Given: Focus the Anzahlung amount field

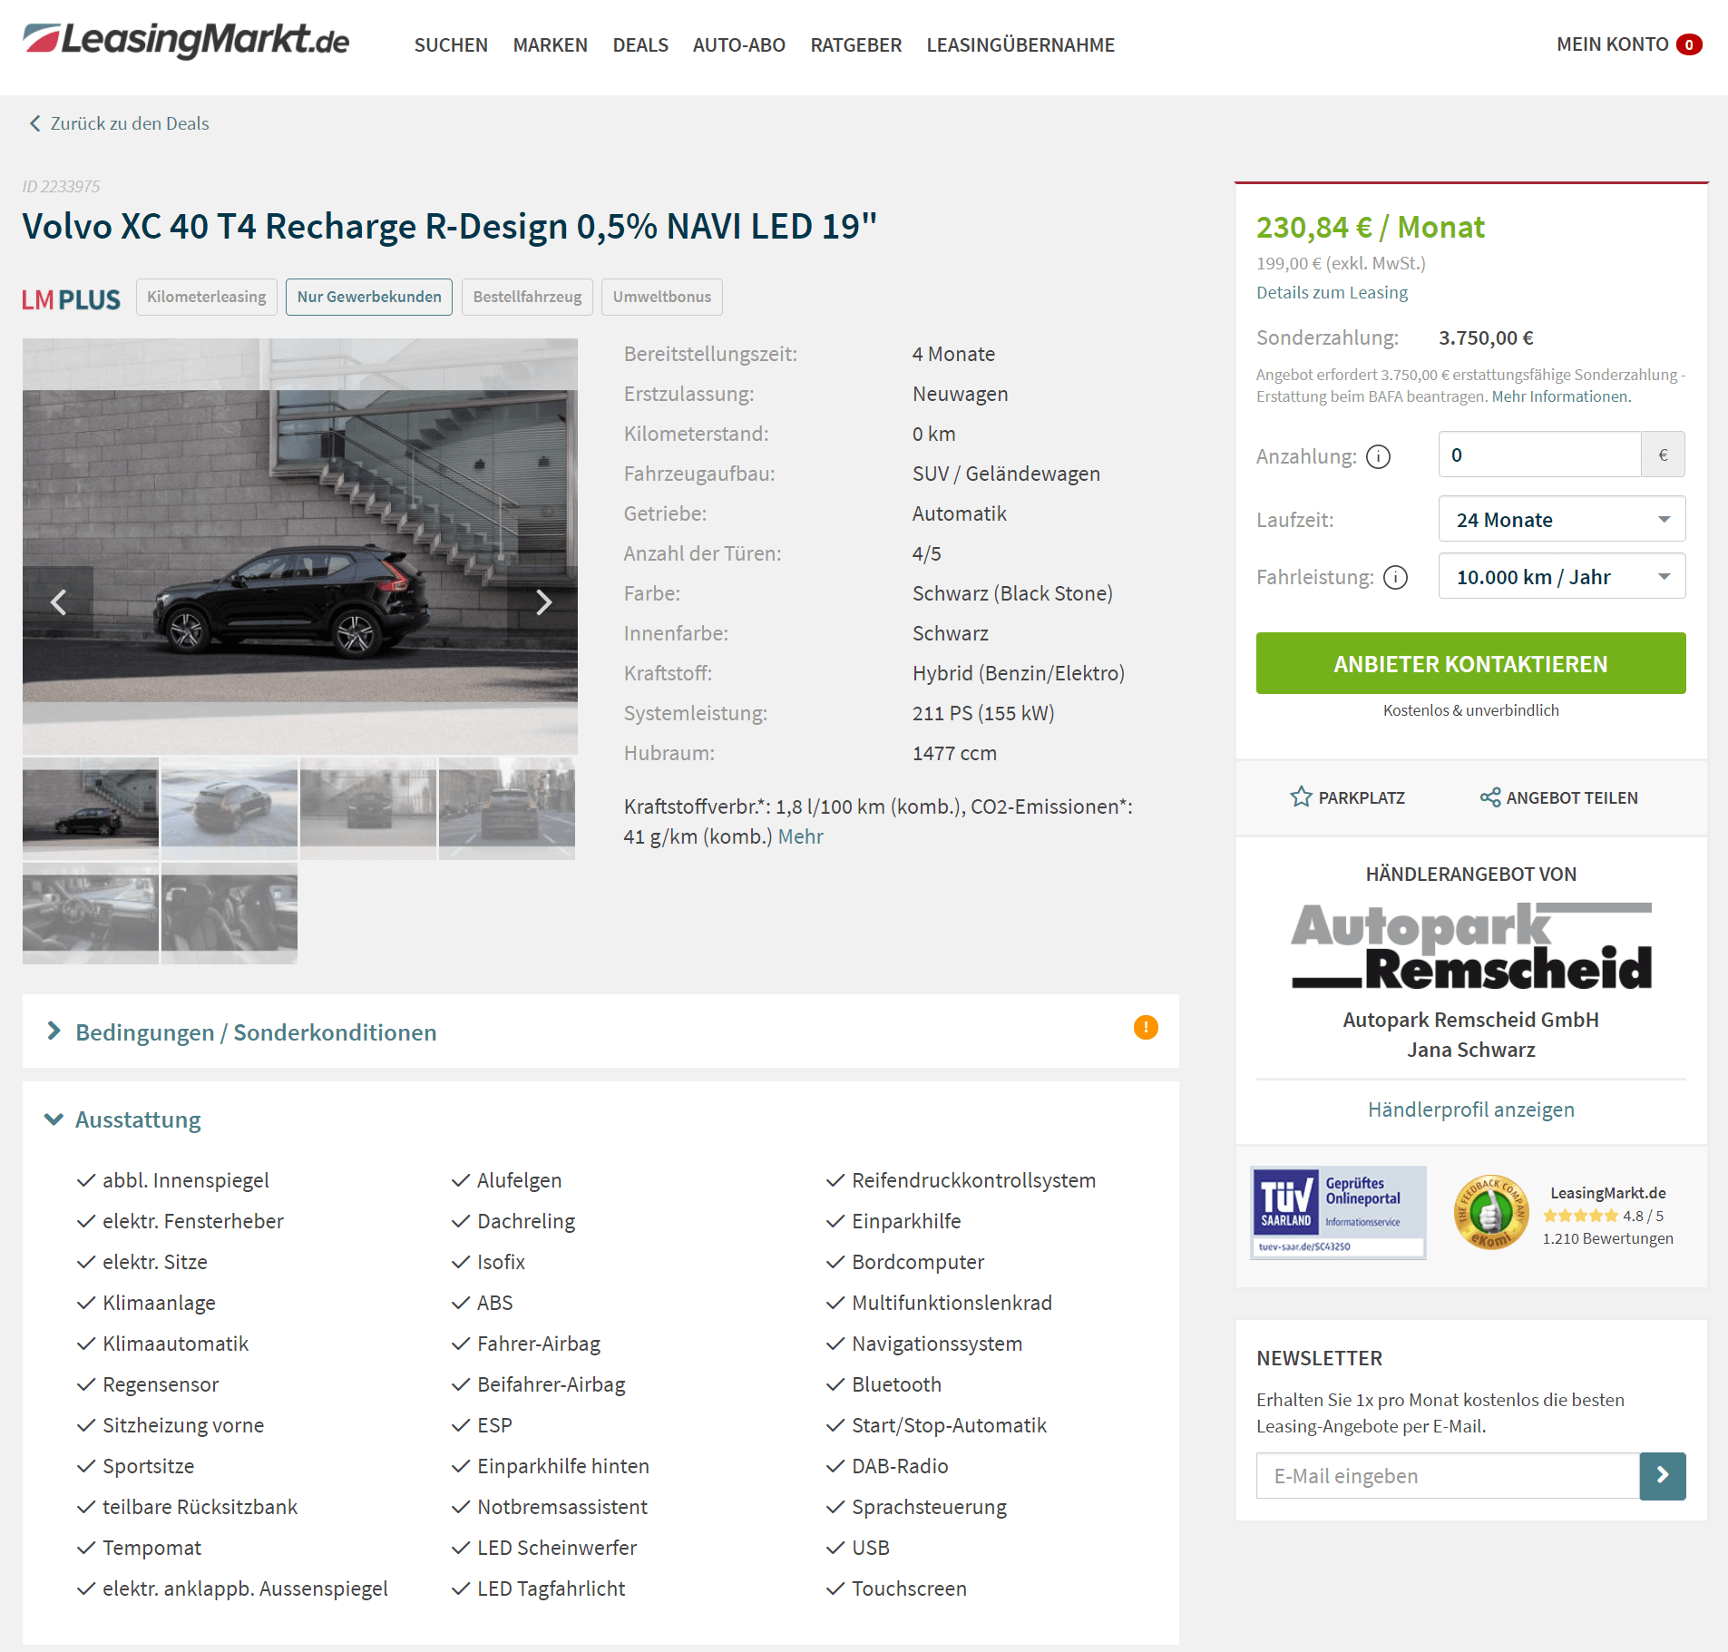Looking at the screenshot, I should click(x=1539, y=455).
